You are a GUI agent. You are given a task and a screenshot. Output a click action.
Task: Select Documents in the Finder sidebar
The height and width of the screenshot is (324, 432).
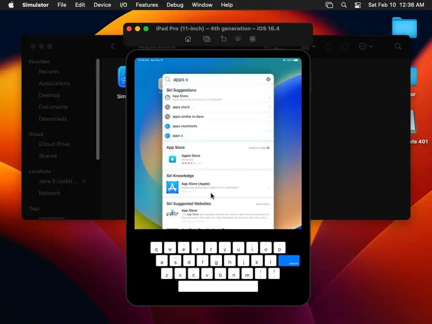click(53, 107)
